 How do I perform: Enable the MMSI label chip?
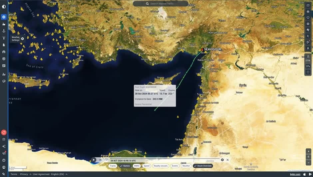coord(137,166)
